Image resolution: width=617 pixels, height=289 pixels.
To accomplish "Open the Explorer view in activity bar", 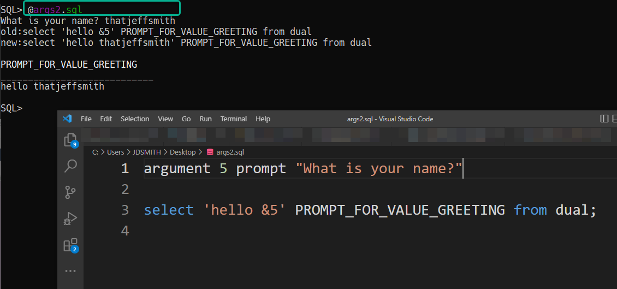I will [70, 140].
